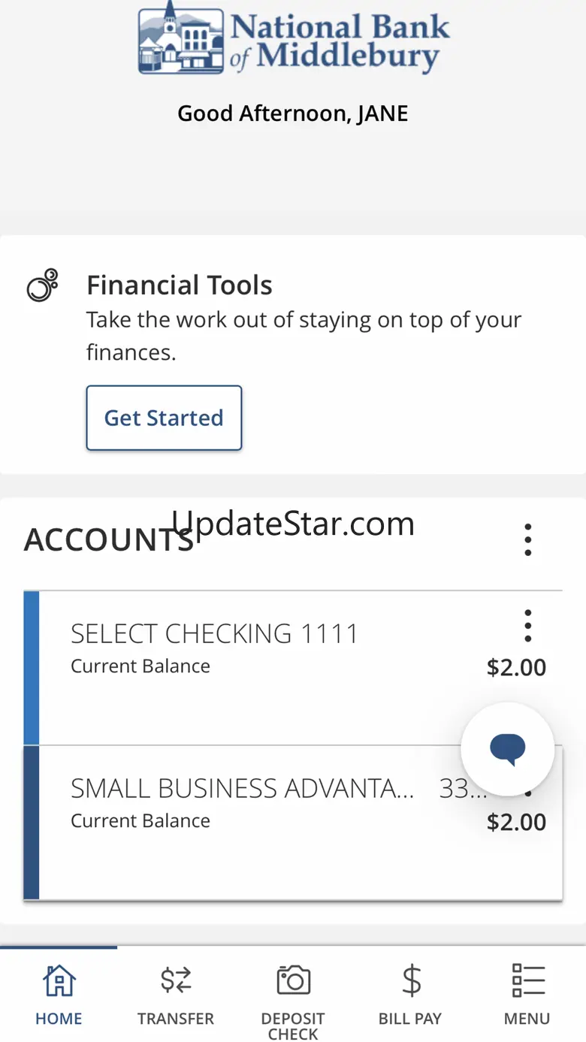Open Select Checking 1111 three-dot menu

coord(528,626)
